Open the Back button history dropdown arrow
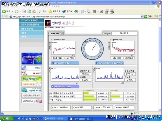 [12, 11]
